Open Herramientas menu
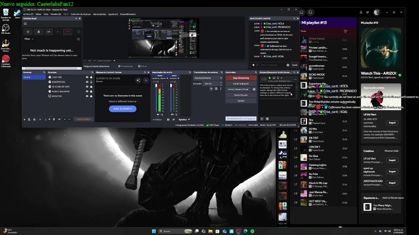 click(100, 14)
